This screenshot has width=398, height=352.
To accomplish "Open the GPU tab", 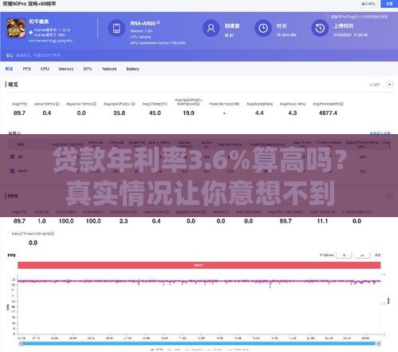I will [88, 69].
